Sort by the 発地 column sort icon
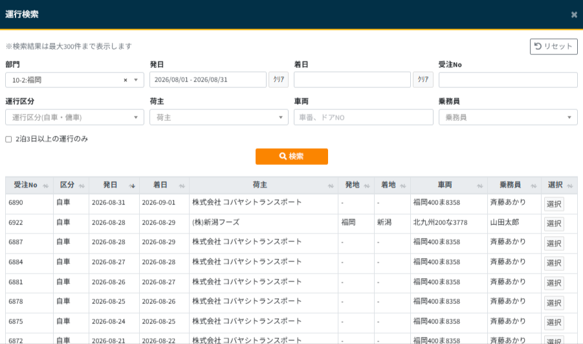This screenshot has height=344, width=583. coord(367,186)
